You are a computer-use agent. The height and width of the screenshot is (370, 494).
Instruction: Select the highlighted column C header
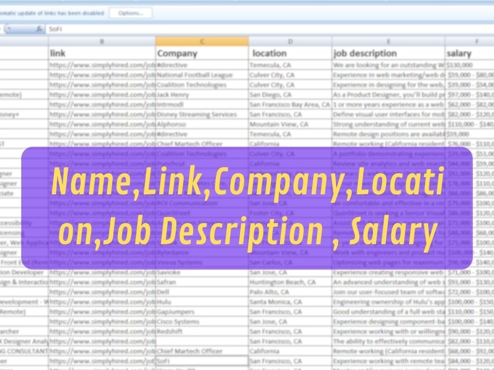(x=202, y=41)
